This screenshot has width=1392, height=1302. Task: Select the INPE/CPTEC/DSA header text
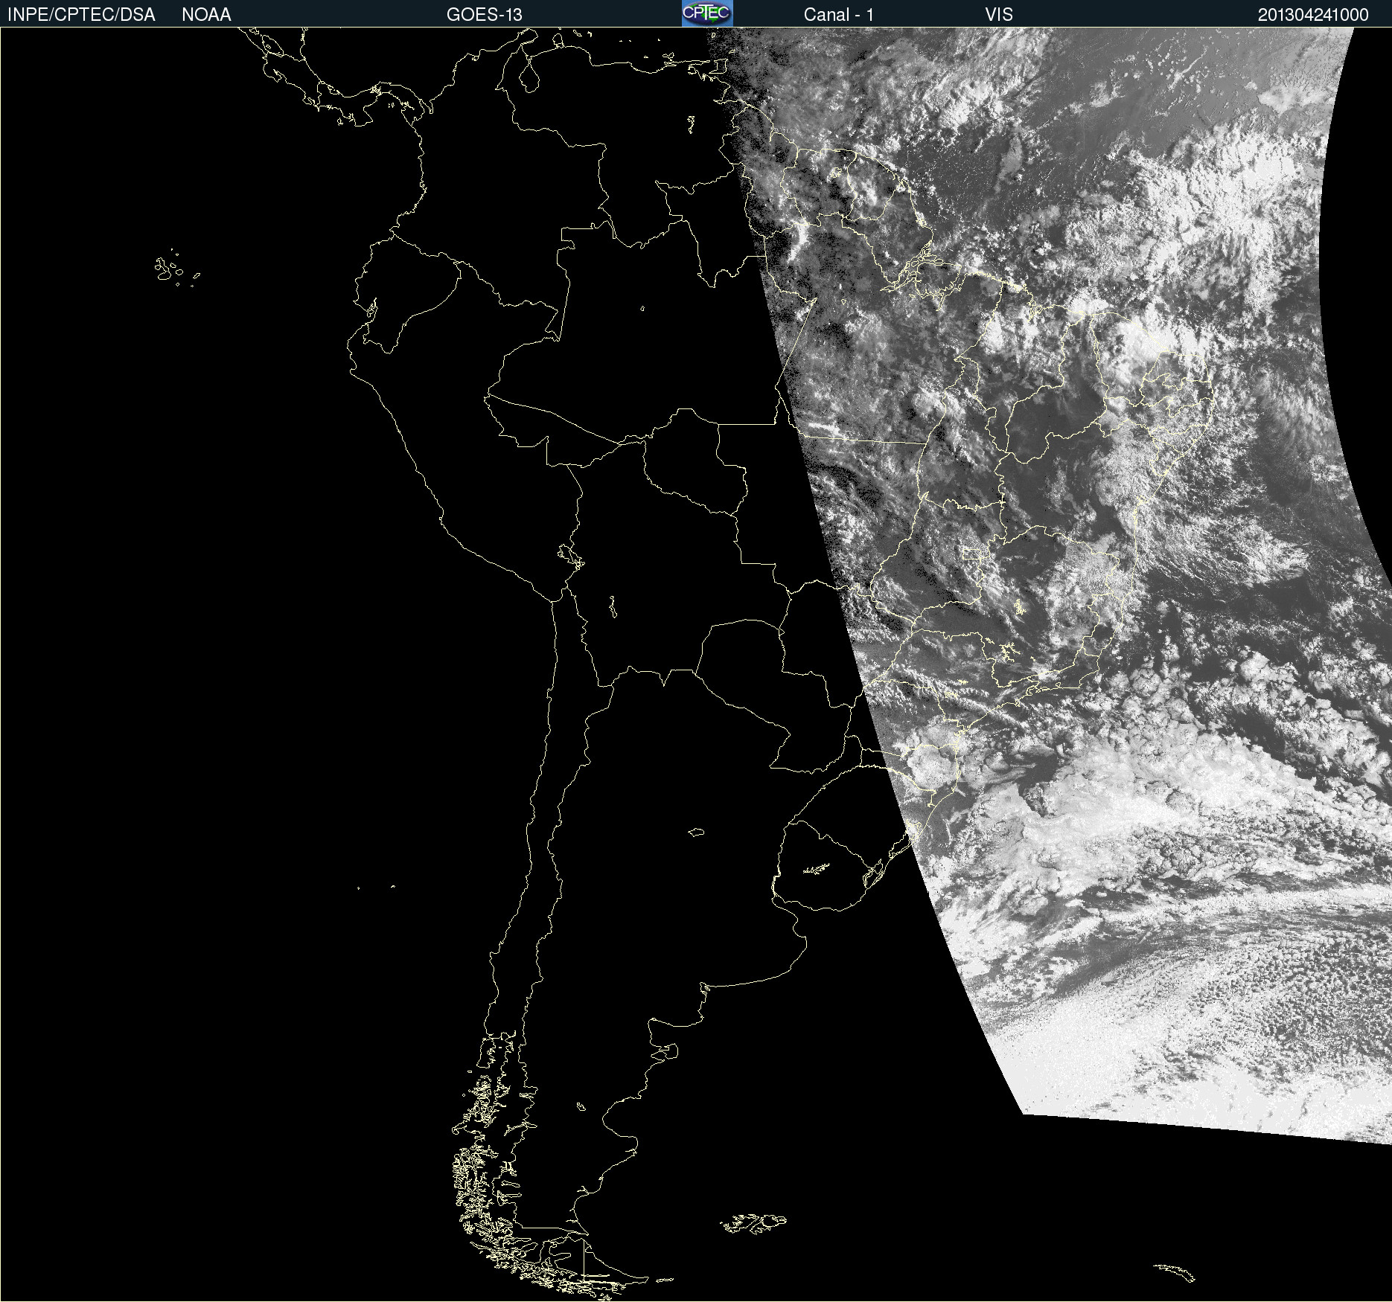81,15
